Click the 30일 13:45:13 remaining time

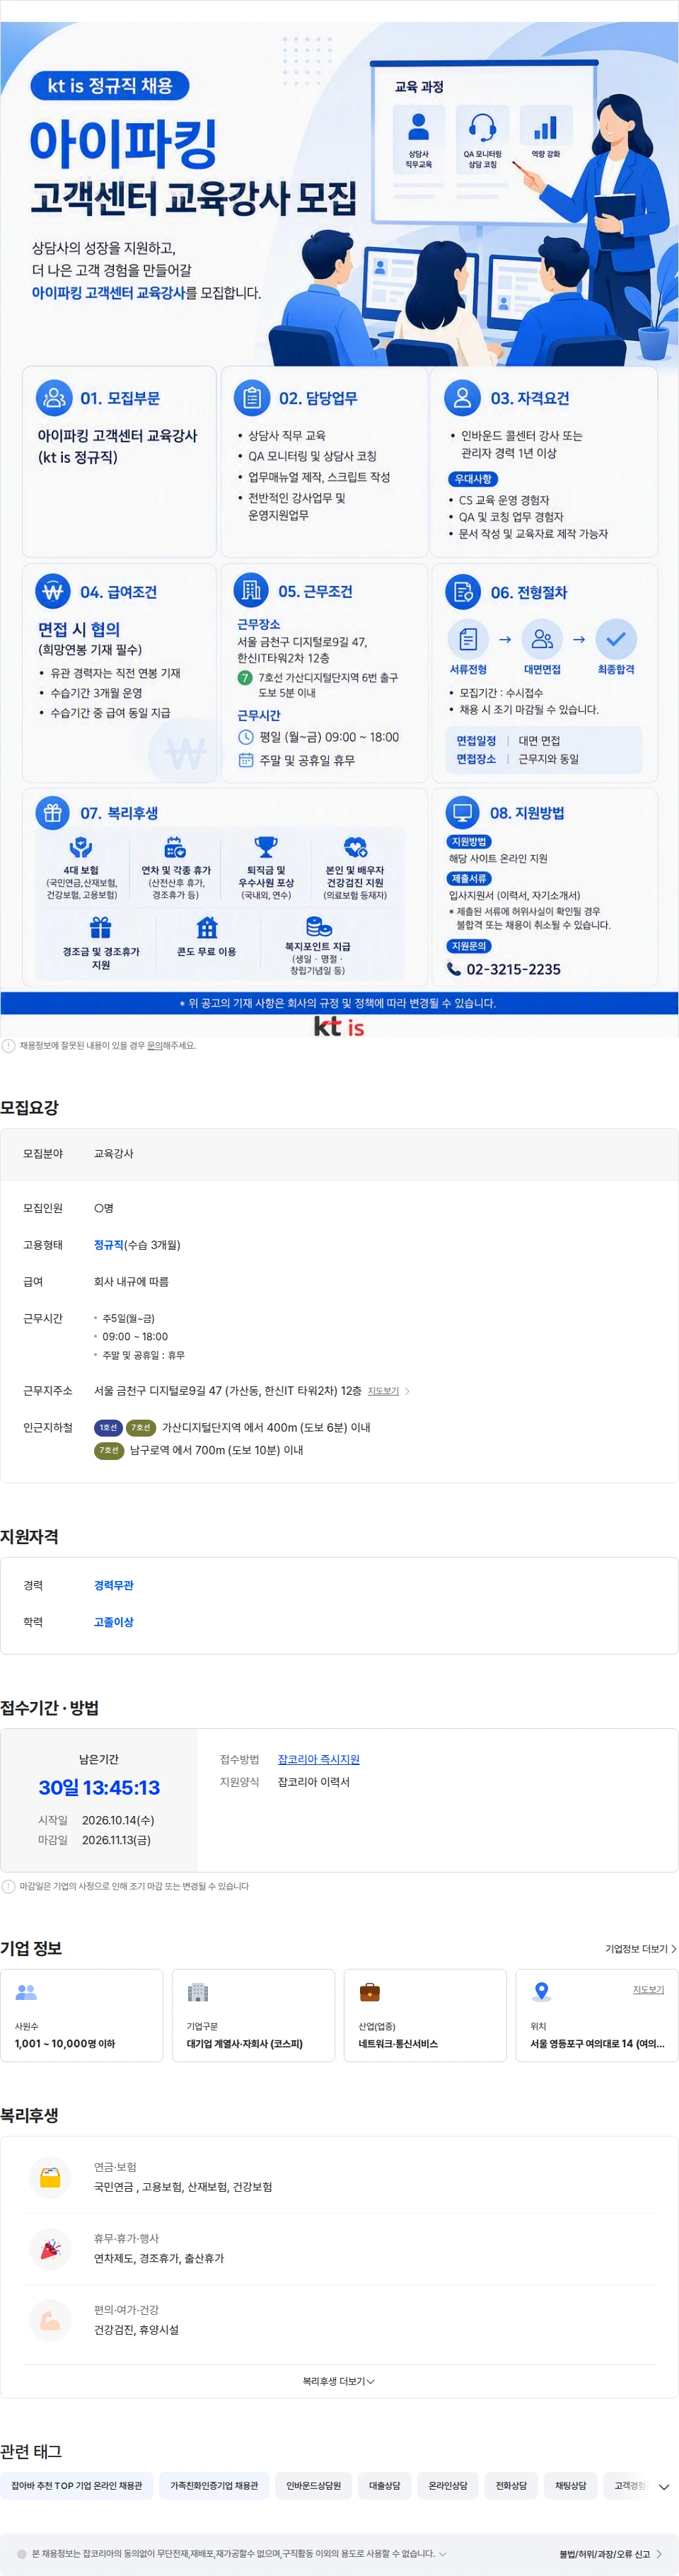[99, 1787]
